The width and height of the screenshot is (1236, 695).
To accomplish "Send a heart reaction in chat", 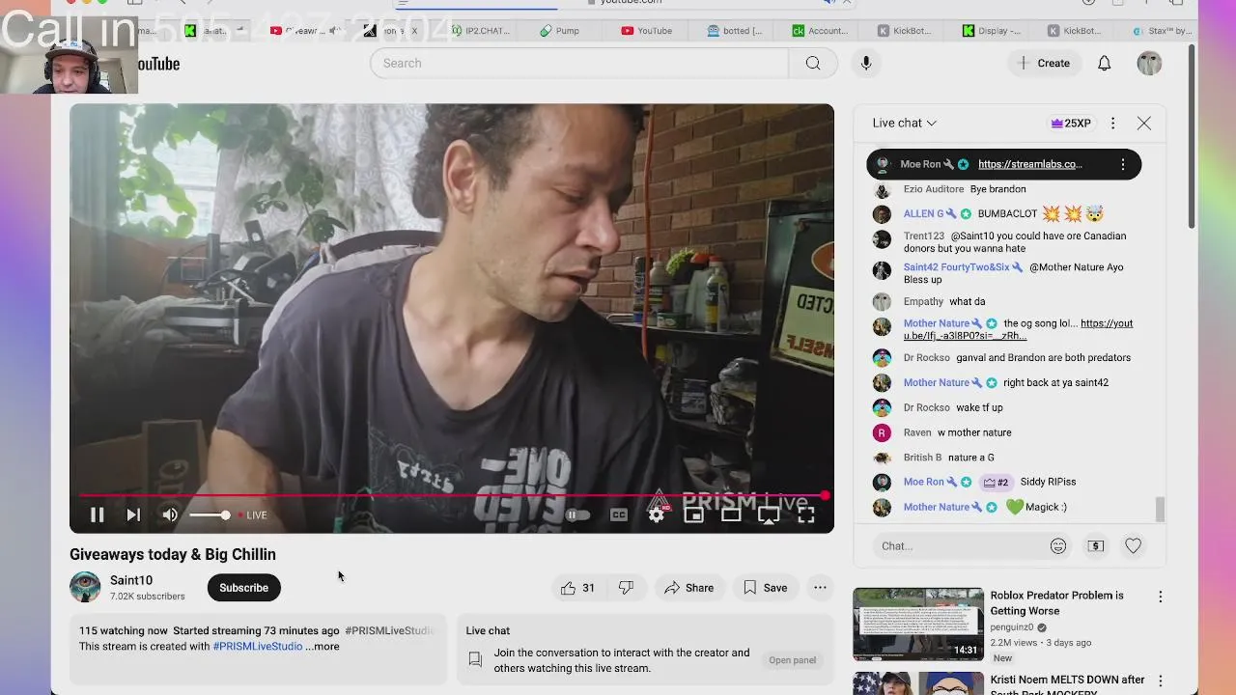I will tap(1133, 546).
